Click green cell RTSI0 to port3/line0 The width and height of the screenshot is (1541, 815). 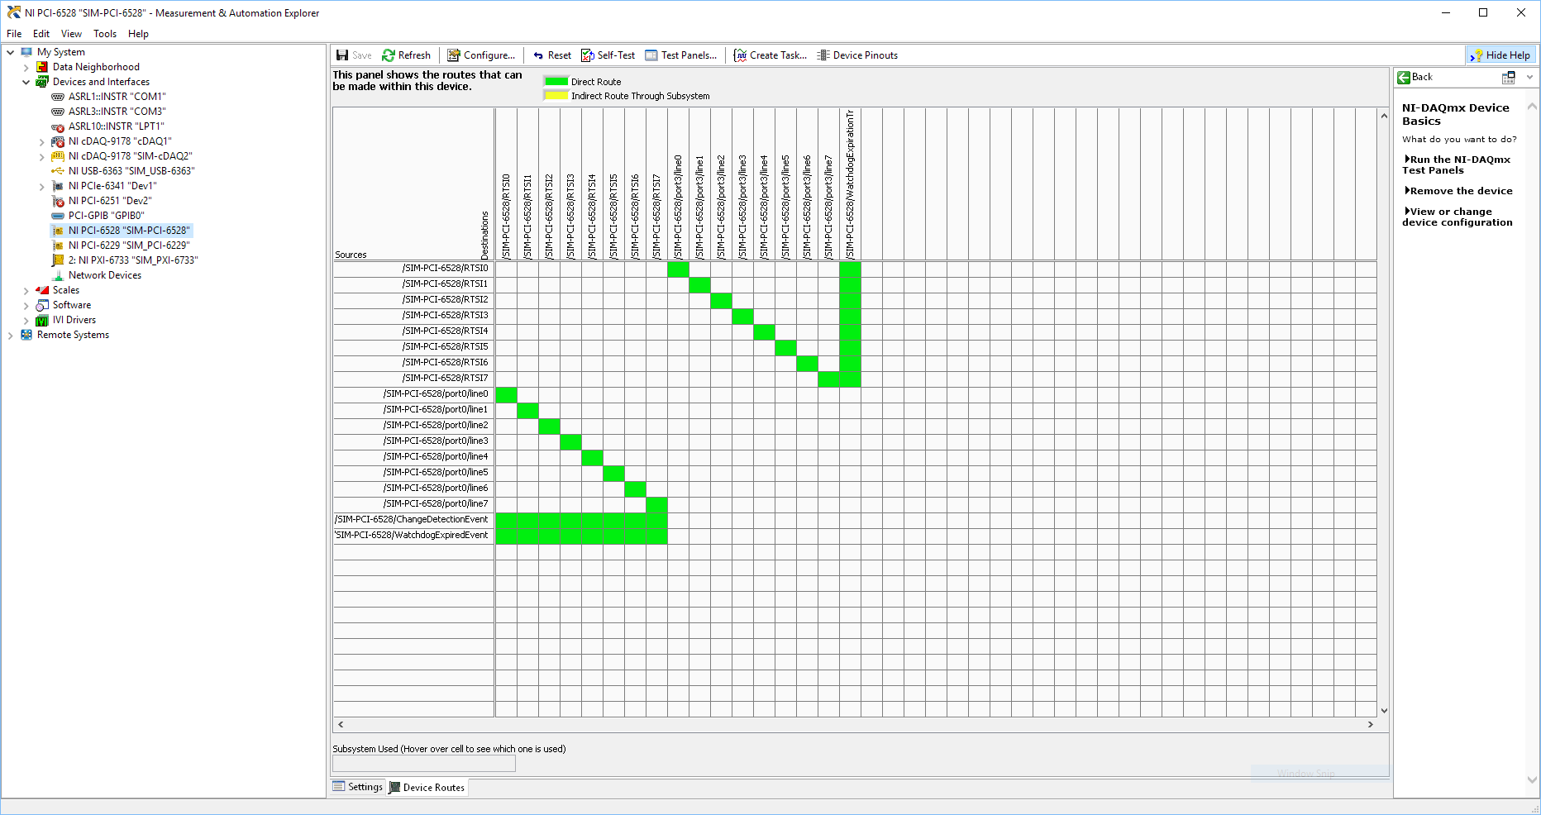click(x=678, y=269)
